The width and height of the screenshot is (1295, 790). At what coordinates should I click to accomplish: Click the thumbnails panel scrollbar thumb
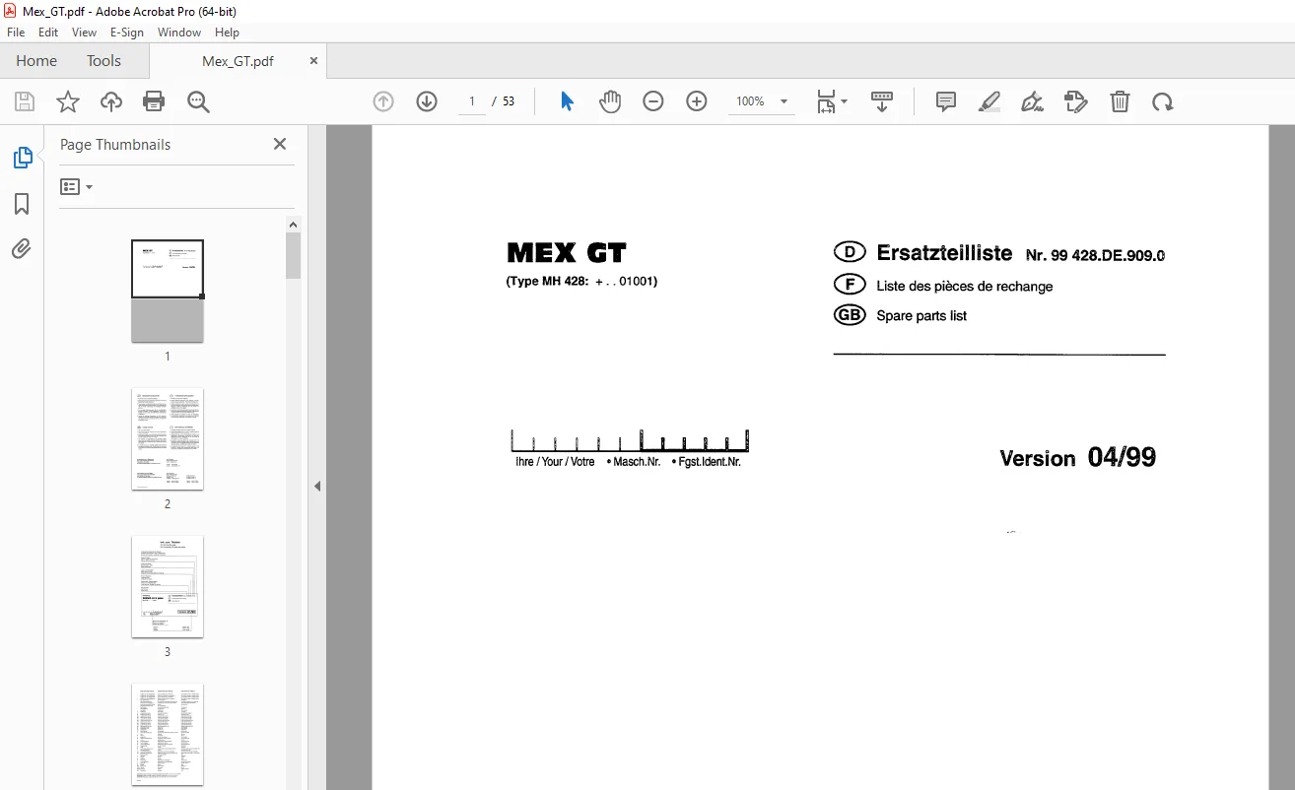(294, 255)
